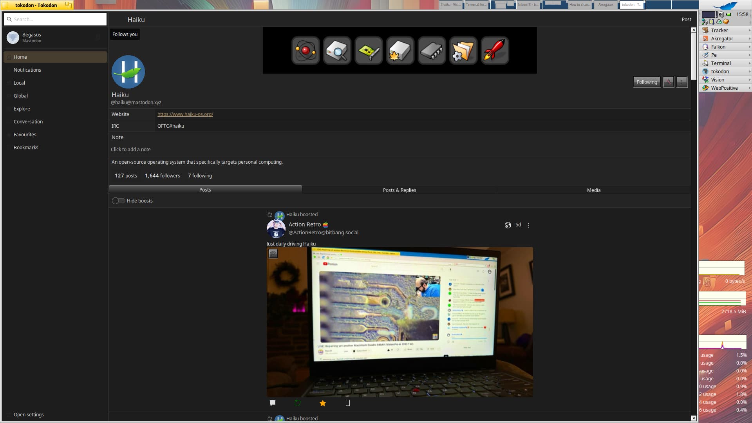The width and height of the screenshot is (752, 423).
Task: Open the clipboard tray icon
Action: click(x=712, y=22)
